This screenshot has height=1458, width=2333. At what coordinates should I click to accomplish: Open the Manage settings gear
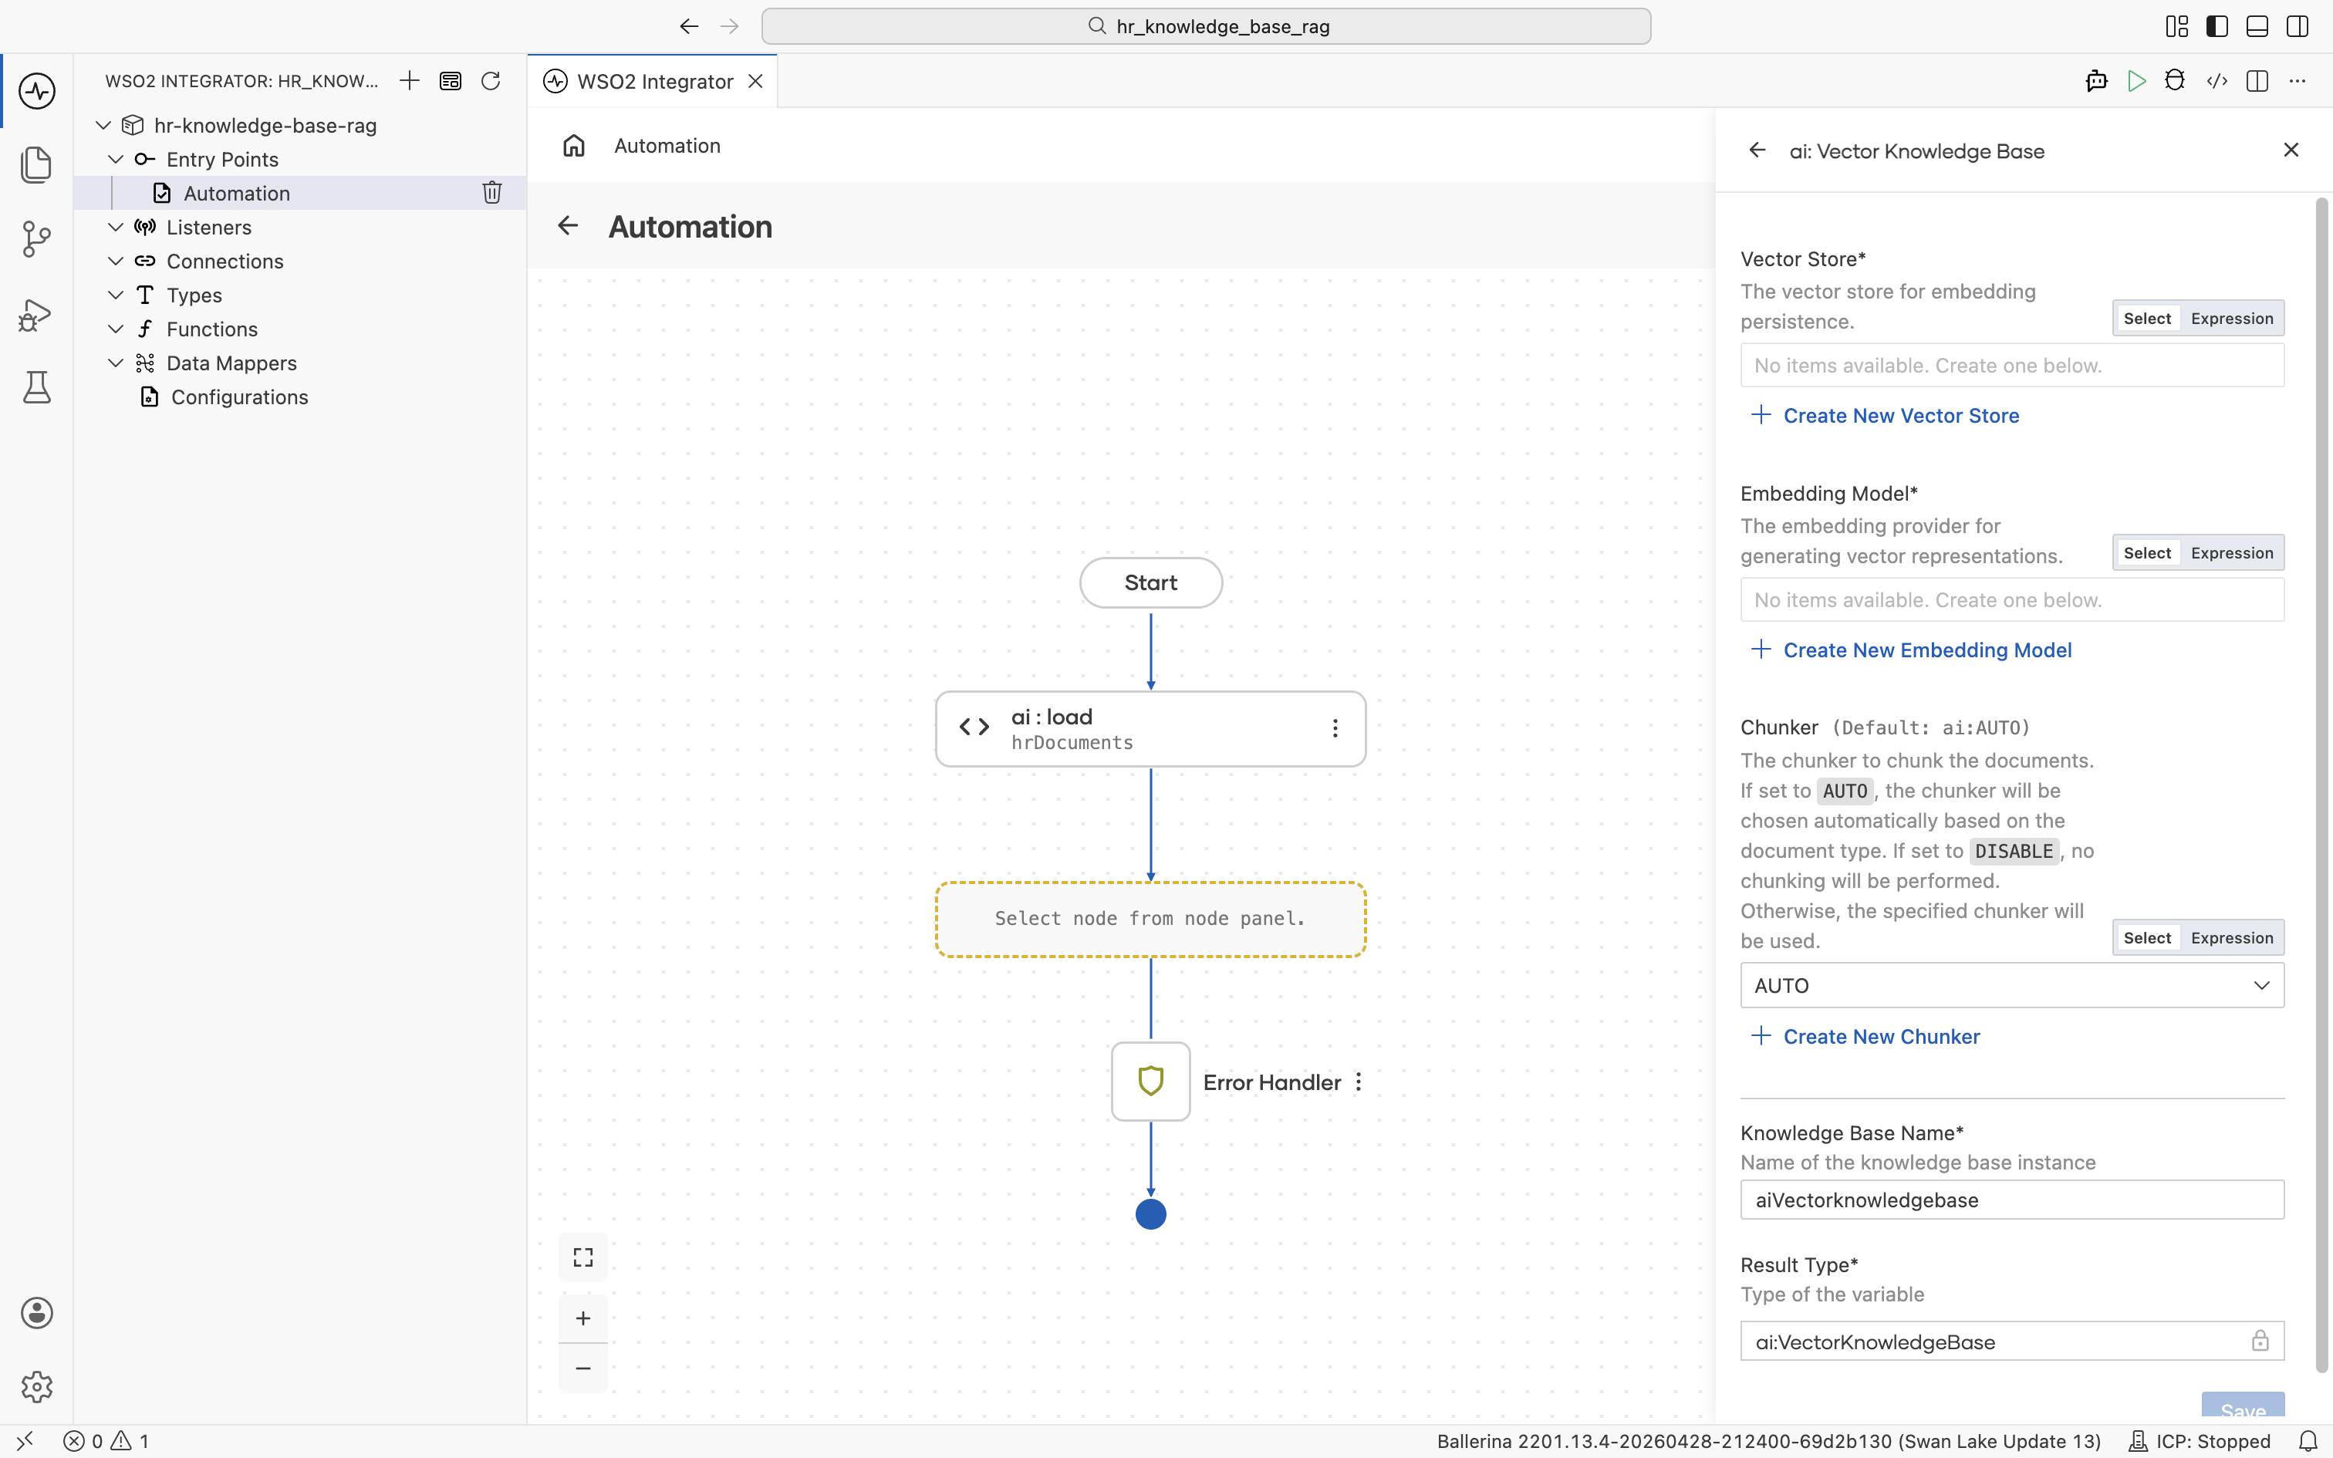coord(36,1387)
